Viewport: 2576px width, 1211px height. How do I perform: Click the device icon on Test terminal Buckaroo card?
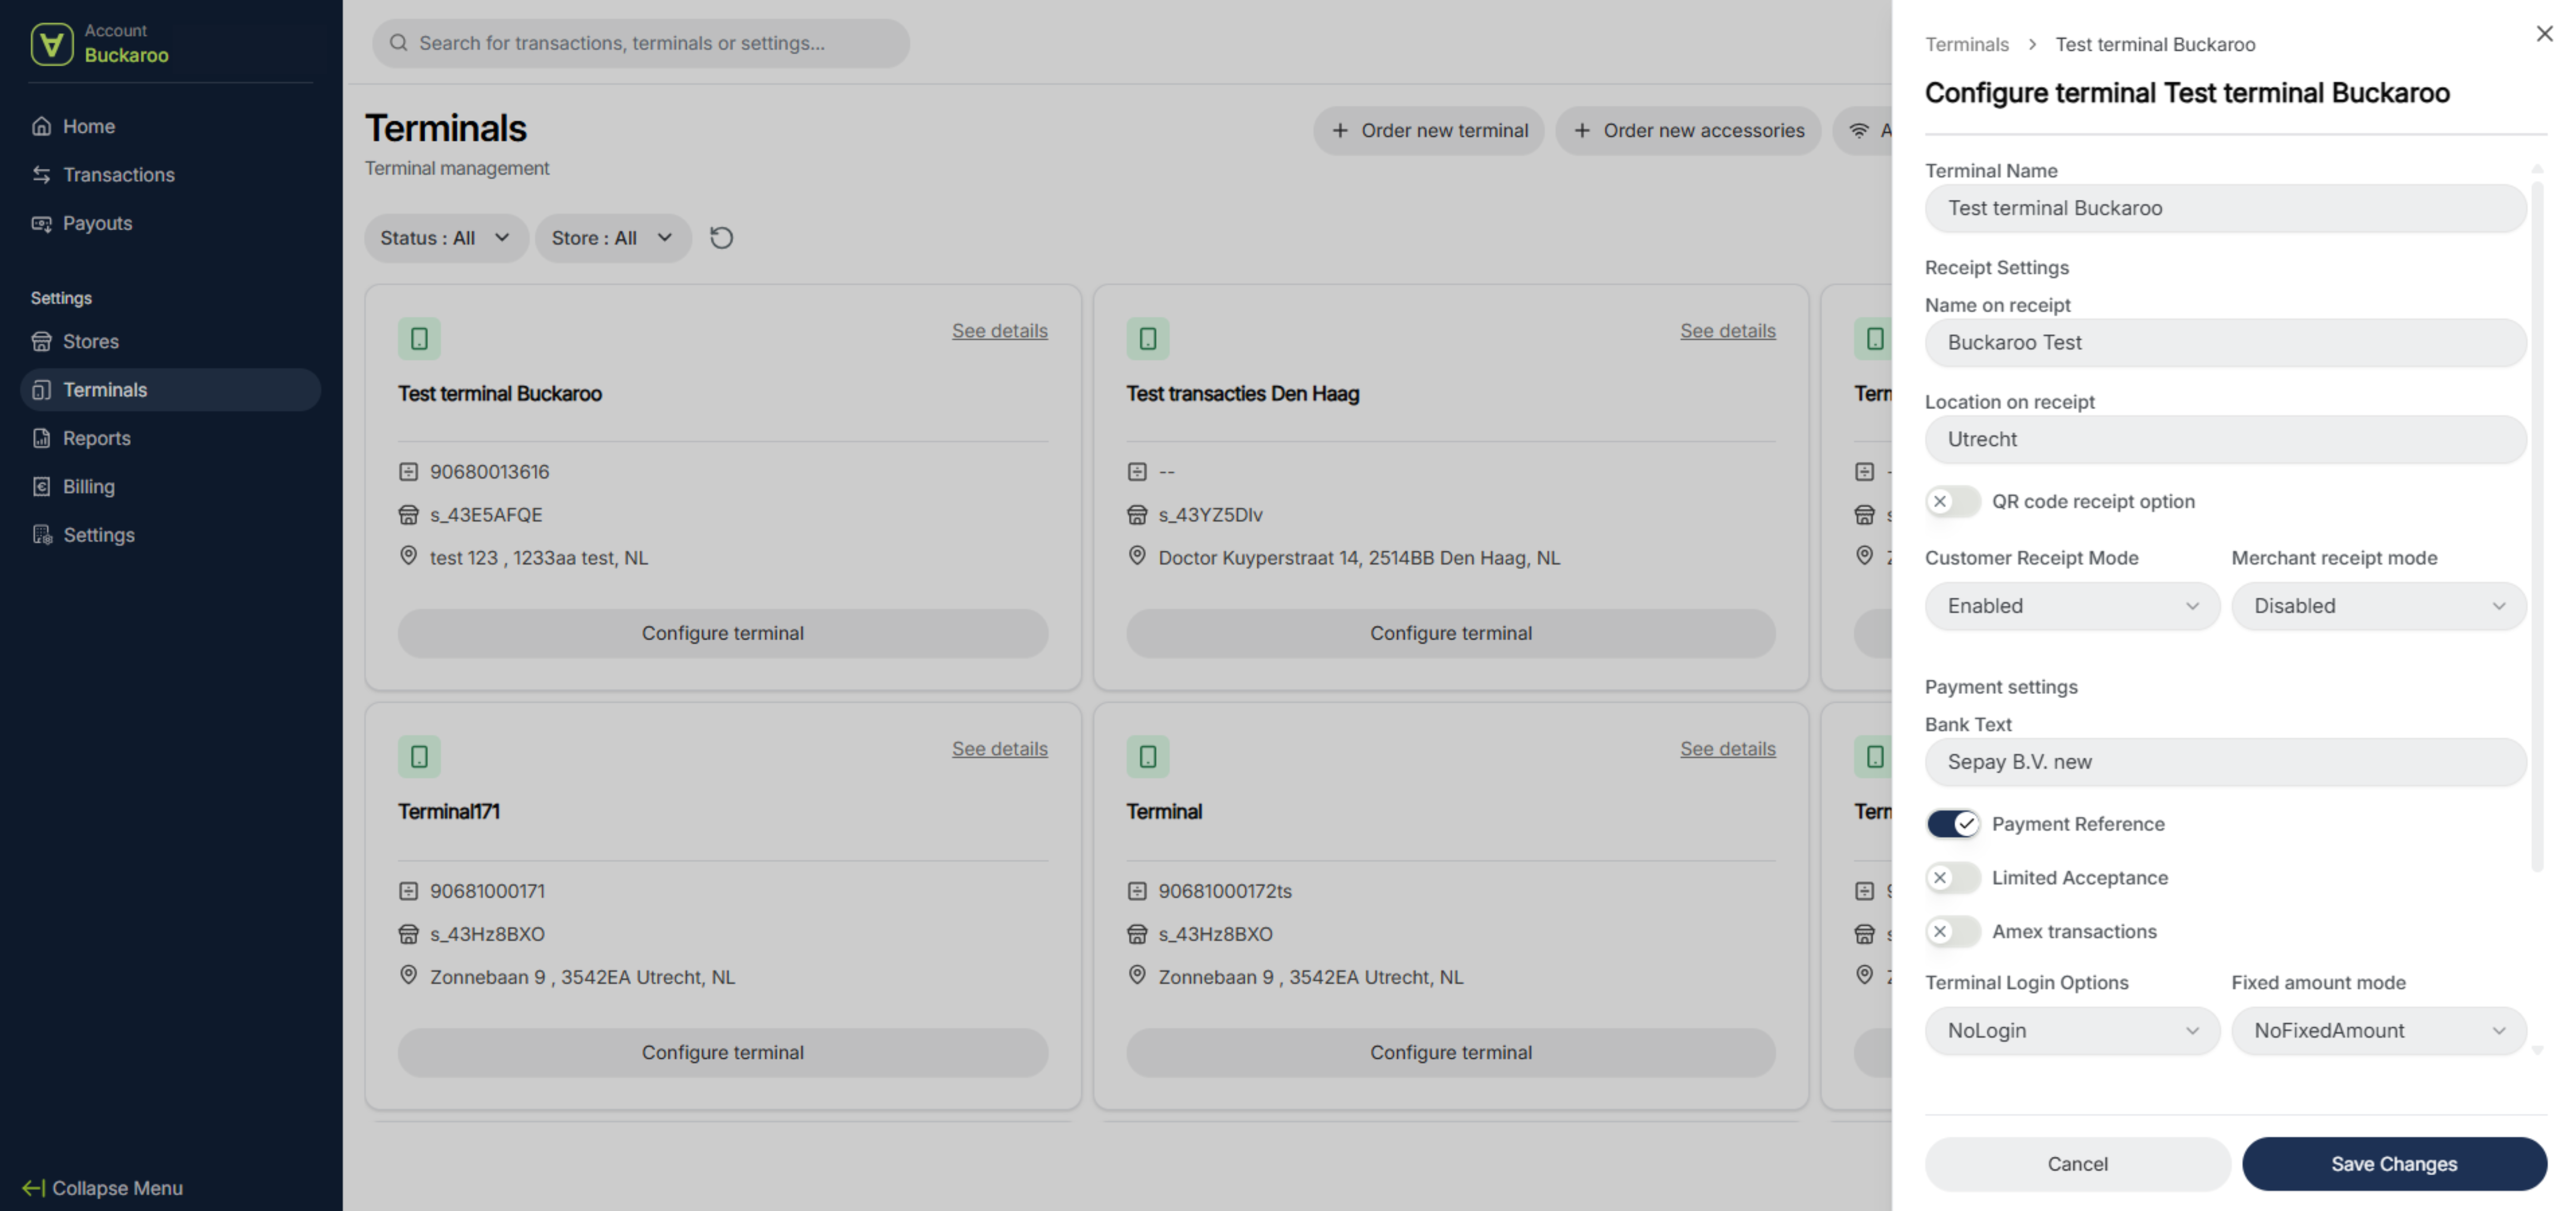click(x=419, y=338)
